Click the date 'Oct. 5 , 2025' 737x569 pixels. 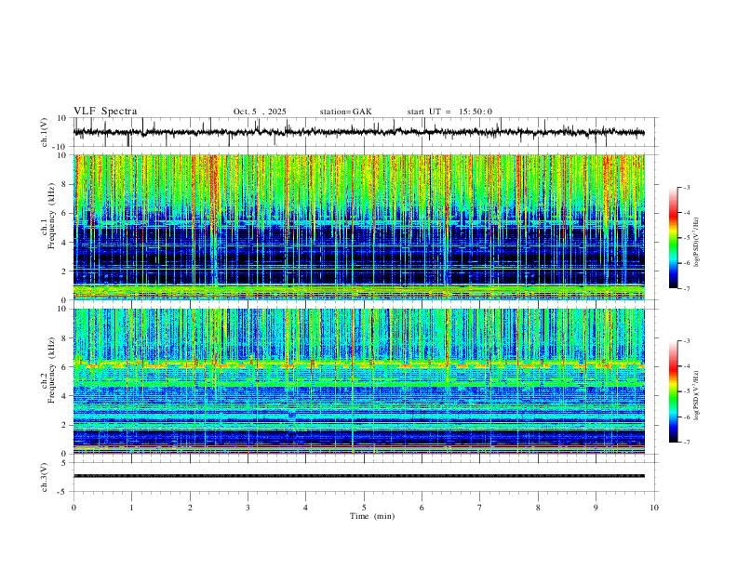pos(260,112)
